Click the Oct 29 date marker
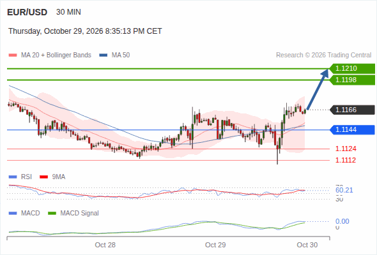This screenshot has width=377, height=255. click(215, 245)
